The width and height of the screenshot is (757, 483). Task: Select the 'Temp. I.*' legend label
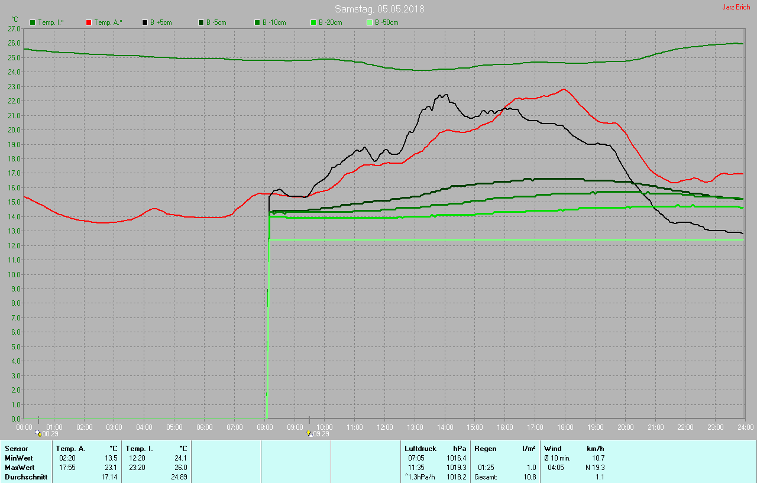click(x=51, y=22)
